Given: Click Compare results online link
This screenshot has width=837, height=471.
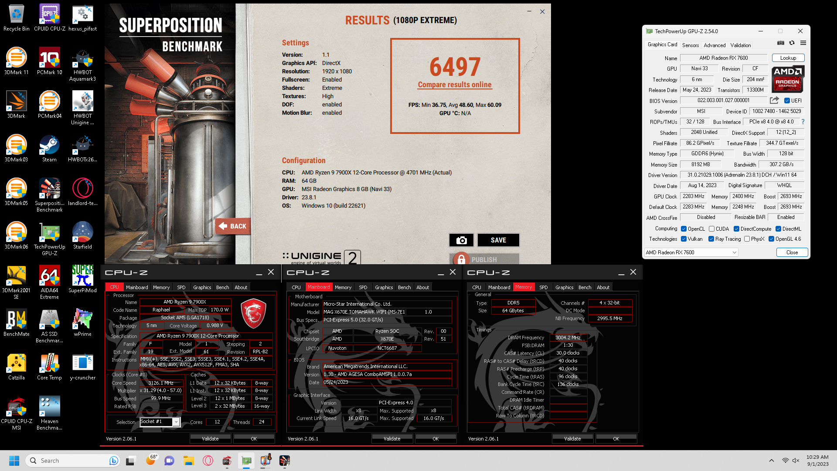Looking at the screenshot, I should pos(455,85).
